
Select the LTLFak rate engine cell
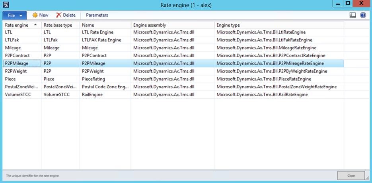click(x=22, y=40)
